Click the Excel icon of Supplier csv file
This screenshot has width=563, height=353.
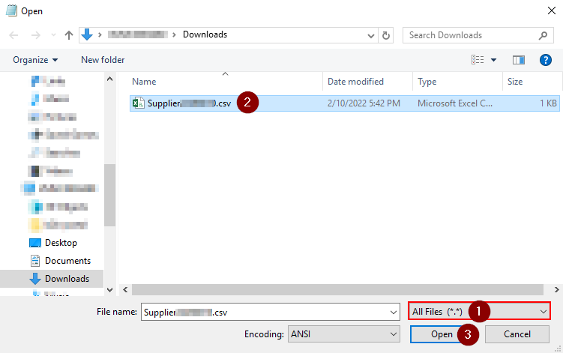coord(138,103)
